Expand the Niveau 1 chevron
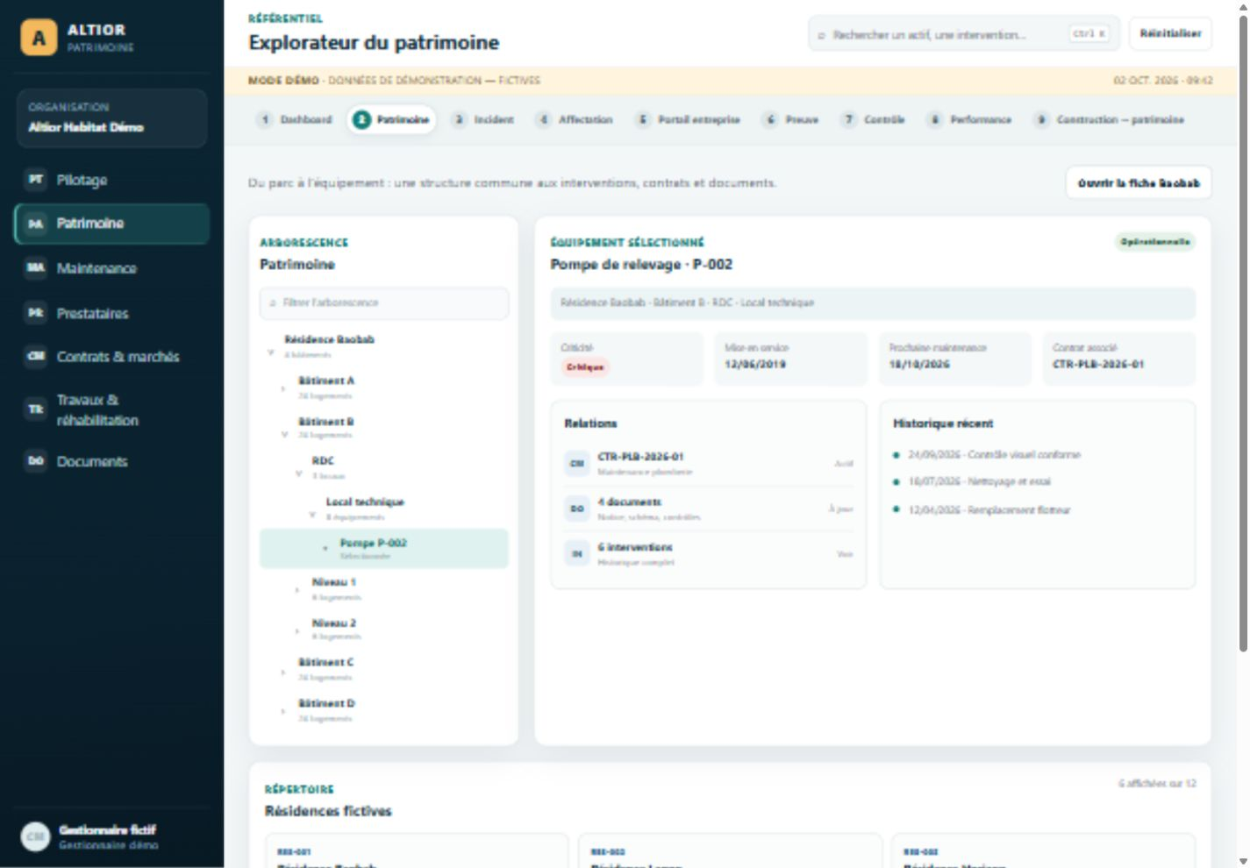The height and width of the screenshot is (868, 1250). point(296,590)
